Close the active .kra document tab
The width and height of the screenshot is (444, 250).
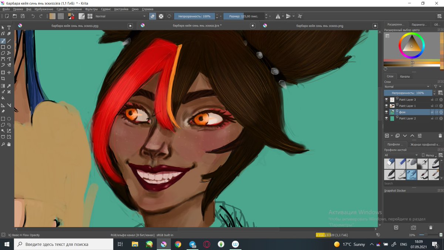[252, 26]
